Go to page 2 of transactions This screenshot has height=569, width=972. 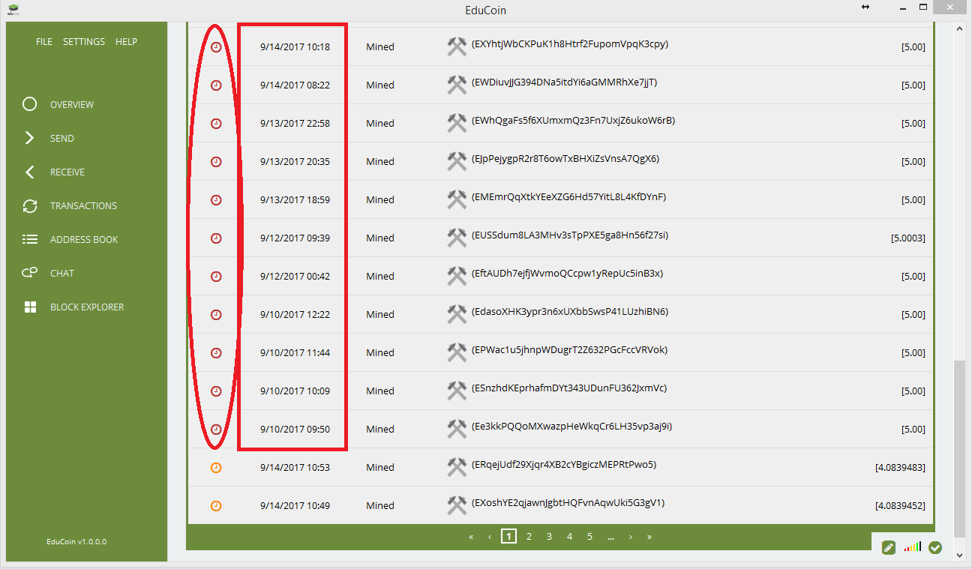(x=529, y=536)
